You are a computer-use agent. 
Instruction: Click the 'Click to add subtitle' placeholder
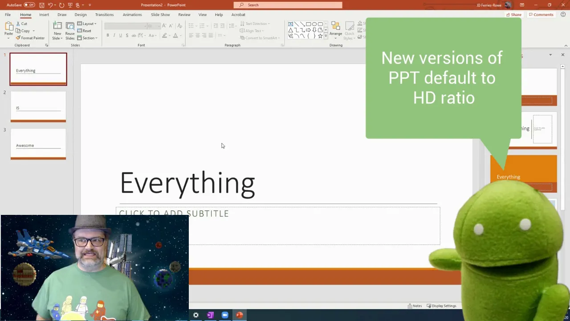point(278,226)
